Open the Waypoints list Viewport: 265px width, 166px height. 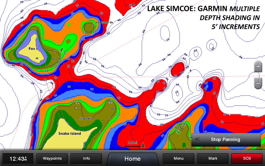52,158
